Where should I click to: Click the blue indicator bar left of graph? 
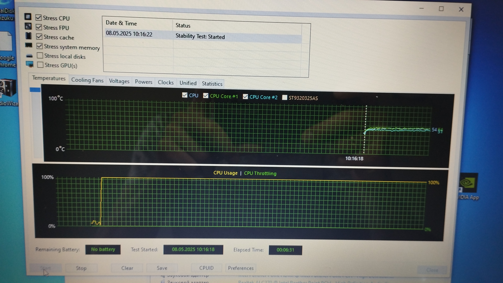(x=35, y=90)
